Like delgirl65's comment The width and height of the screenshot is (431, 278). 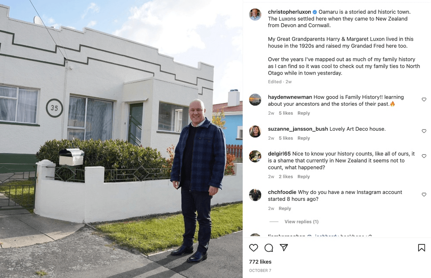click(x=424, y=156)
